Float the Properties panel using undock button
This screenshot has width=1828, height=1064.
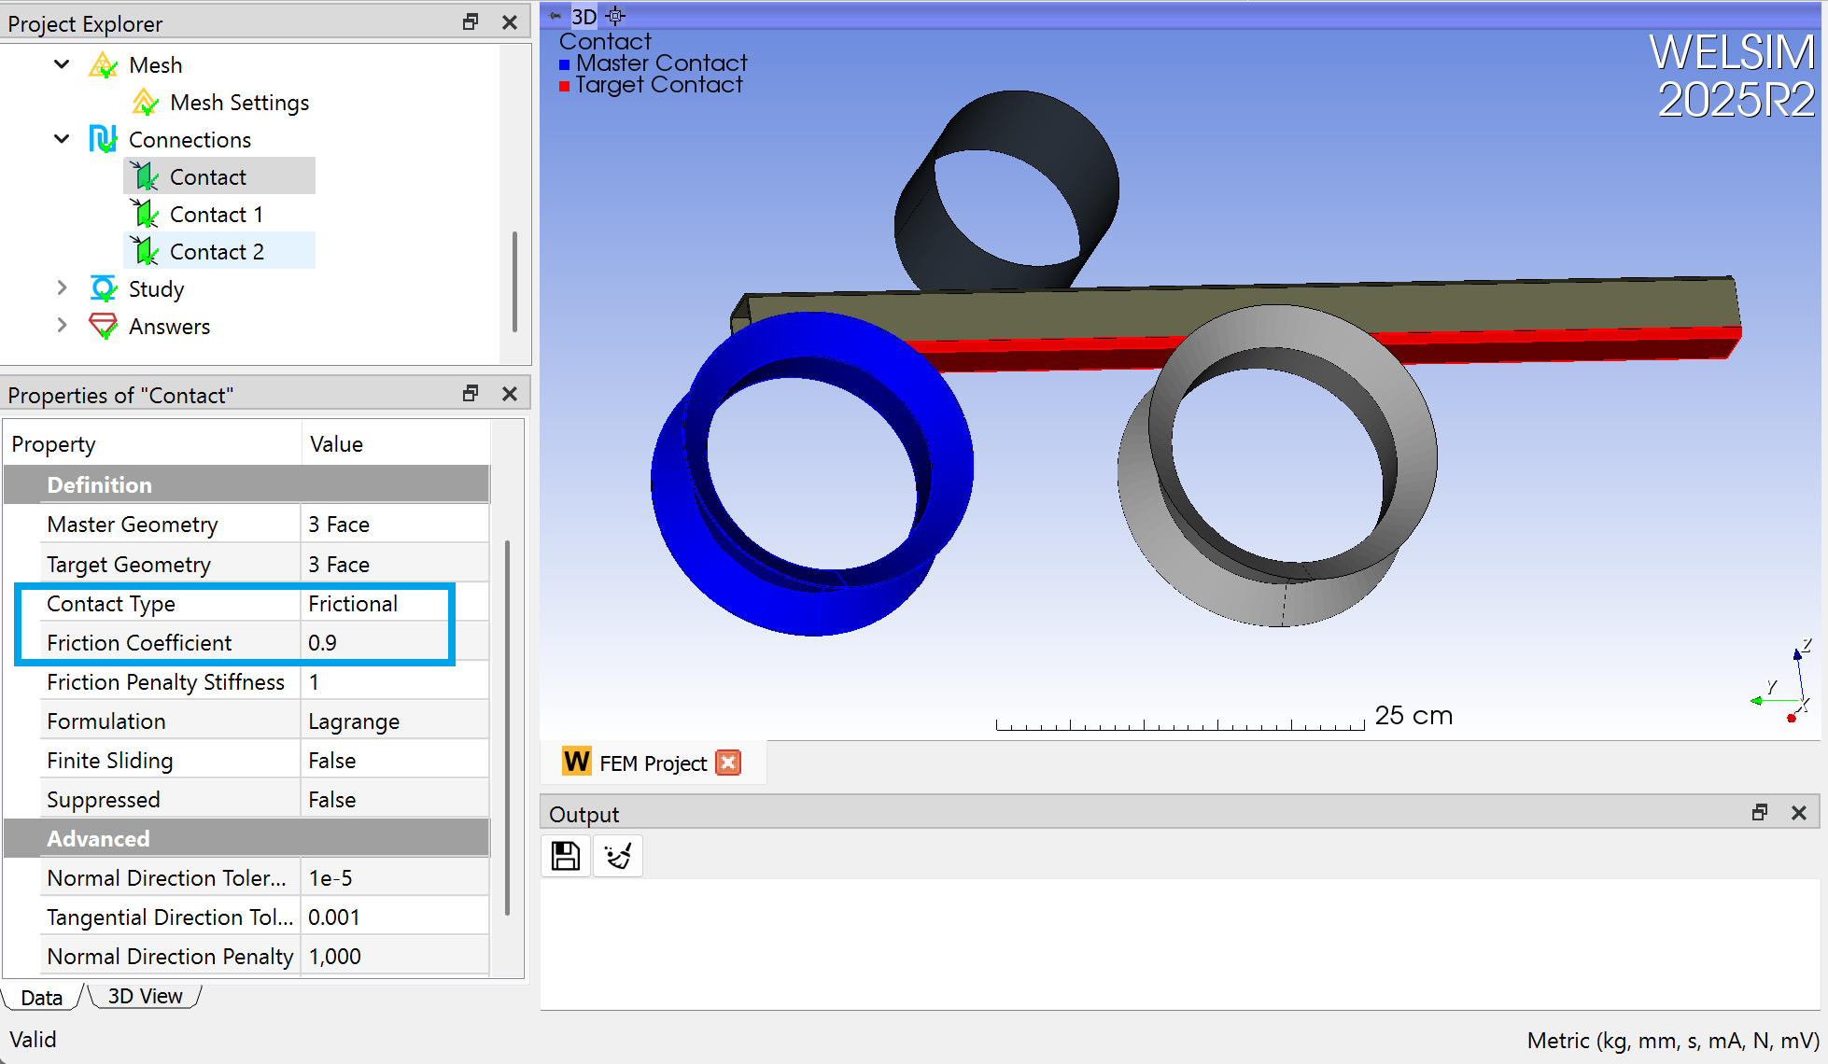[471, 393]
